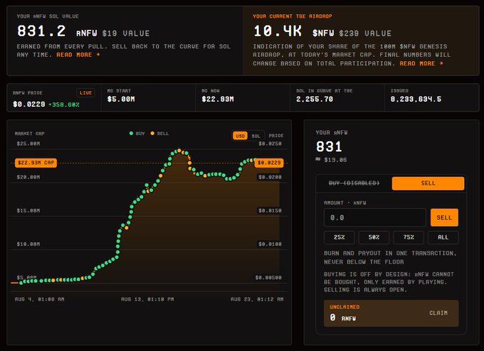Click the $0.0229 rNFW price value

pyautogui.click(x=29, y=104)
